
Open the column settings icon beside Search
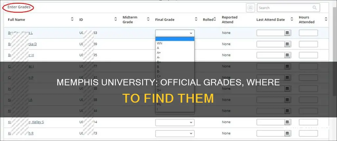(x=250, y=8)
